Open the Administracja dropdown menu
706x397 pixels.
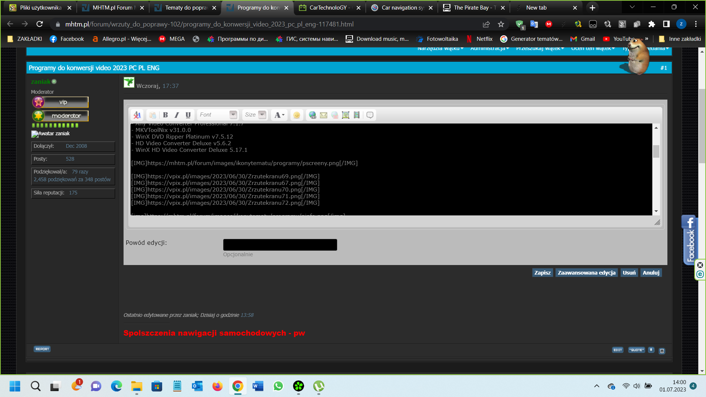pos(489,49)
